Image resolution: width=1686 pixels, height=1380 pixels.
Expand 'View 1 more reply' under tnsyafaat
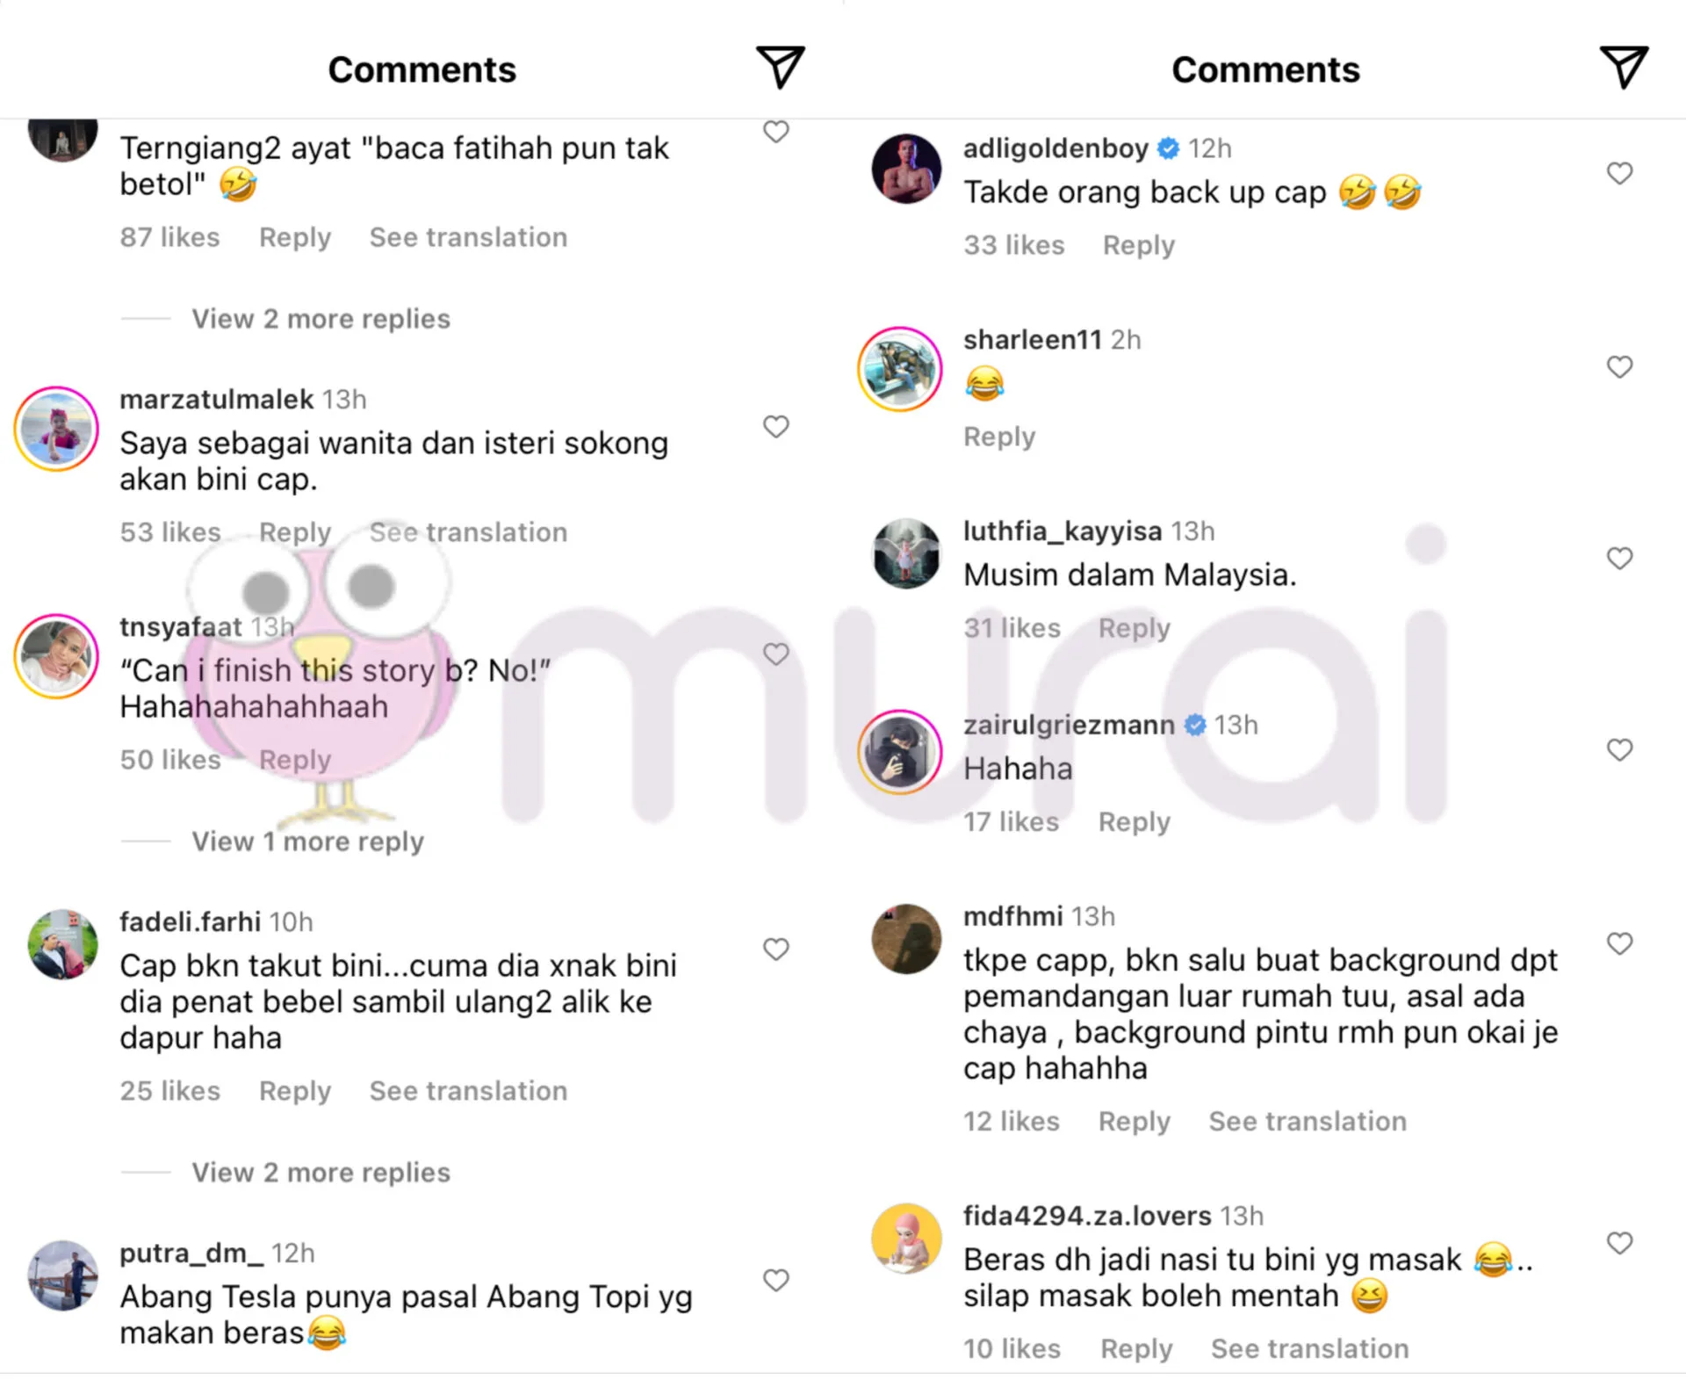click(307, 842)
